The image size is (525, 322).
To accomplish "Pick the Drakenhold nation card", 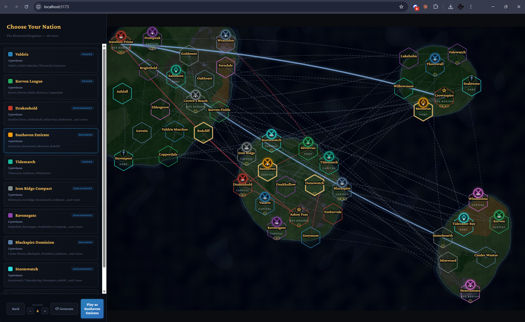I will [51, 114].
